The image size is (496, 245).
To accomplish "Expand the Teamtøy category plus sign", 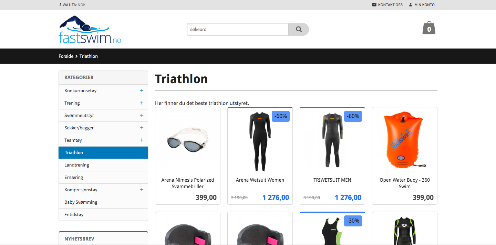I will (x=142, y=140).
